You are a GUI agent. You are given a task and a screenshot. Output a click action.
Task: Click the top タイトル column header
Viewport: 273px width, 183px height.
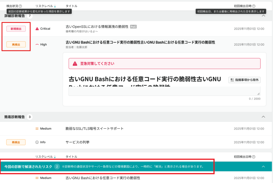click(71, 6)
